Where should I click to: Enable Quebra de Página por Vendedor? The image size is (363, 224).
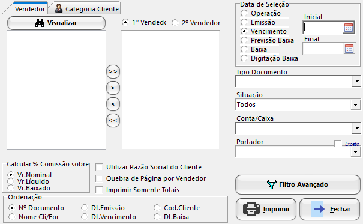[x=99, y=178]
